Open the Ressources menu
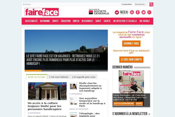This screenshot has height=117, width=175. [87, 21]
